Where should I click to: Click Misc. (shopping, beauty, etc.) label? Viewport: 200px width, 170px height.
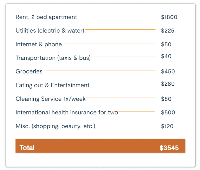pos(55,126)
